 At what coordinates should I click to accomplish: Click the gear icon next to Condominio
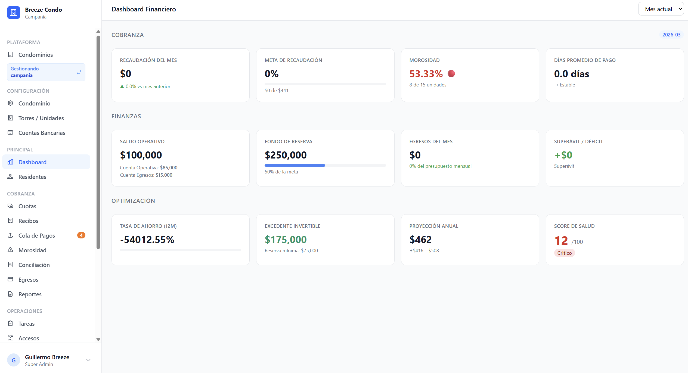(10, 103)
